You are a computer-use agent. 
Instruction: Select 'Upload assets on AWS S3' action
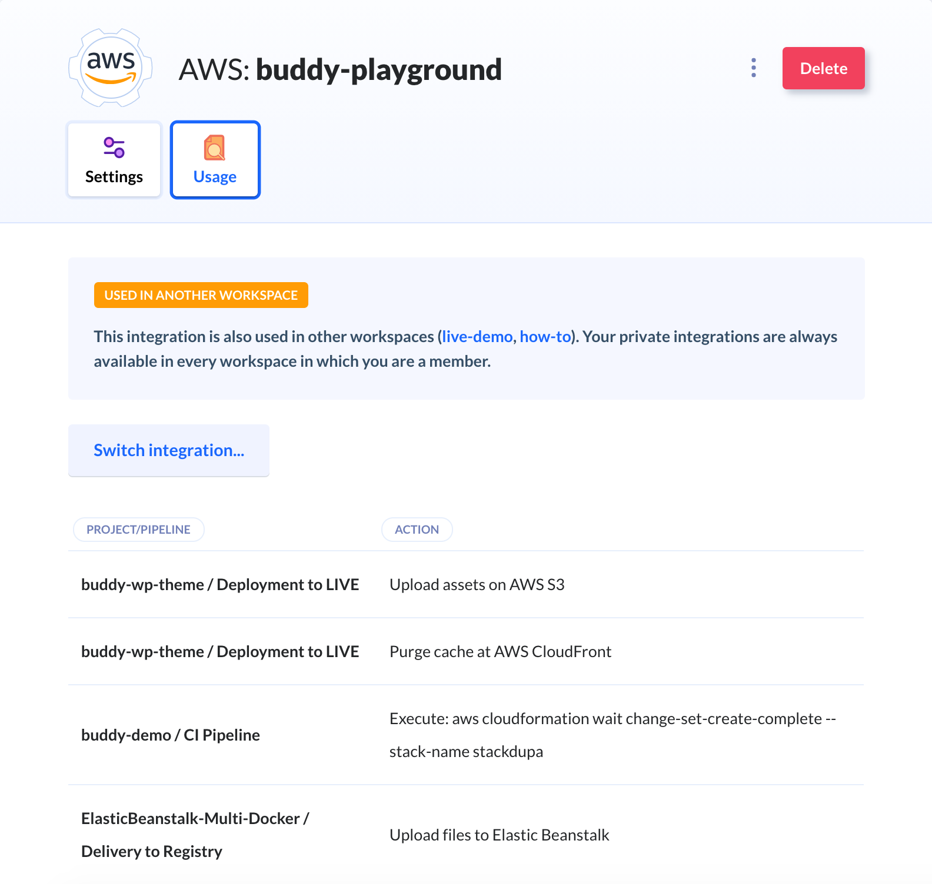477,585
